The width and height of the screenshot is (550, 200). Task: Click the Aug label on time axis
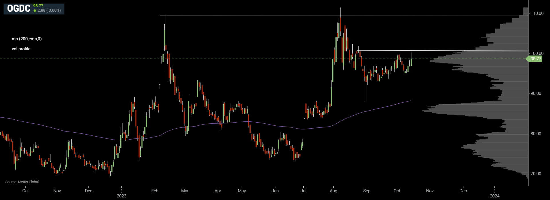[x=333, y=191]
